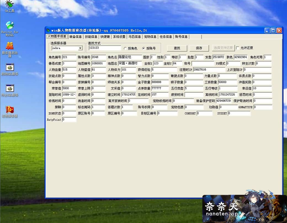287x223 pixels.
Task: Select the 服务器启动器 desktop icon
Action: point(9,50)
